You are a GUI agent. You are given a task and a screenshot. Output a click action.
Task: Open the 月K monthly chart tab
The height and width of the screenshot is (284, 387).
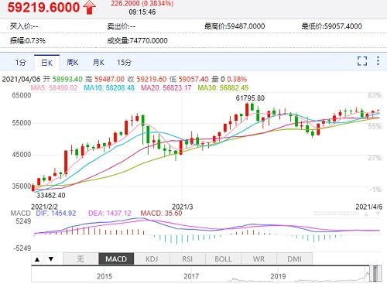click(98, 63)
